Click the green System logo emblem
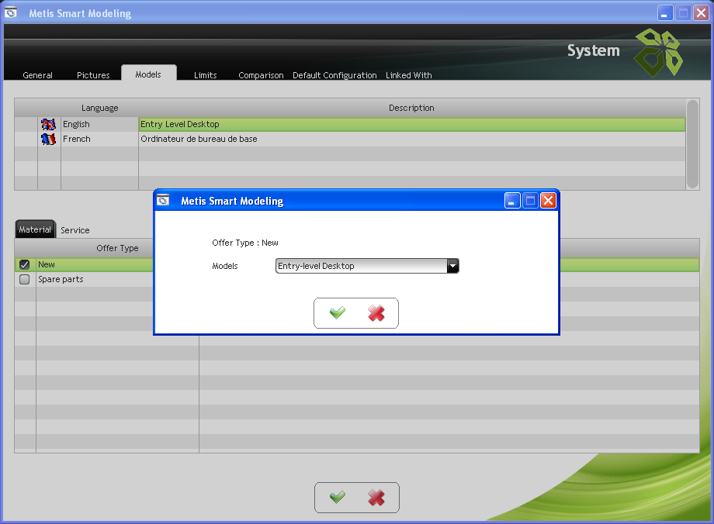Image resolution: width=714 pixels, height=524 pixels. pos(658,52)
